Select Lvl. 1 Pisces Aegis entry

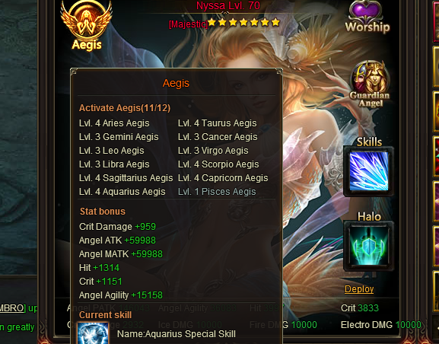pyautogui.click(x=217, y=192)
